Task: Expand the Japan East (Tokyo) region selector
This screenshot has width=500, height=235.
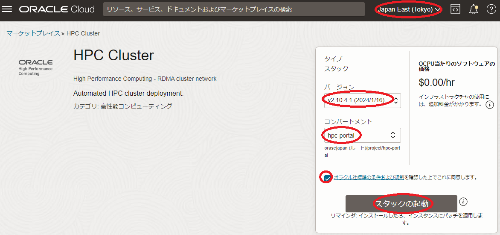Action: (409, 9)
